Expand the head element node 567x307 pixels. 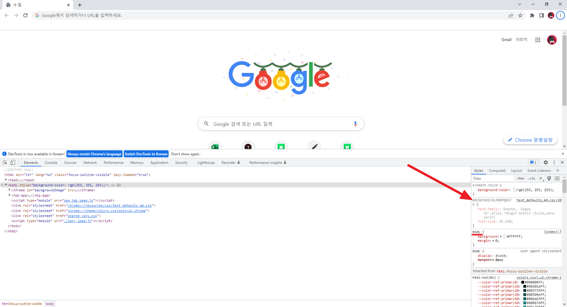[6, 180]
